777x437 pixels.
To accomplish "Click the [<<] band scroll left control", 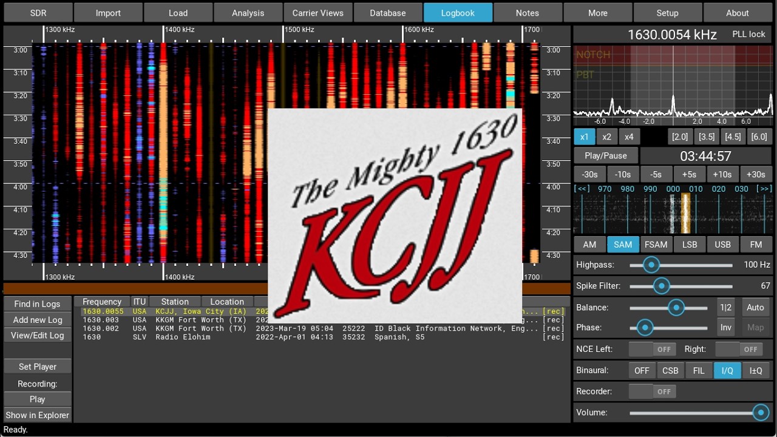I will point(583,189).
